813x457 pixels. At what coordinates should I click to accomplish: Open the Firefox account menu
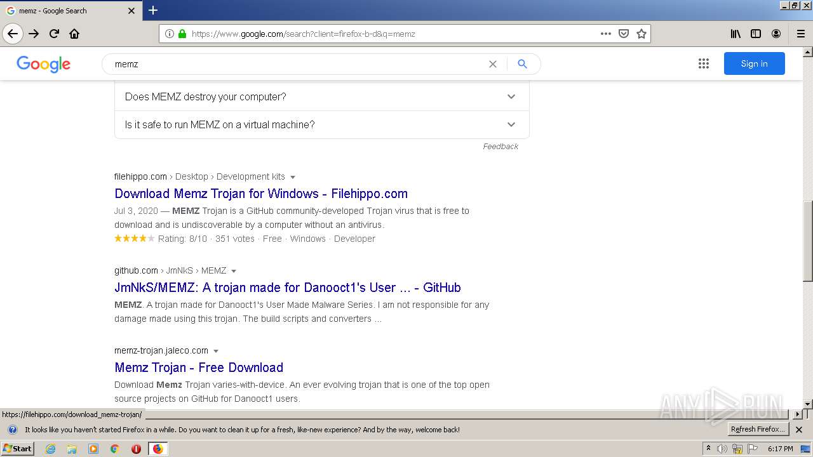[x=776, y=34]
